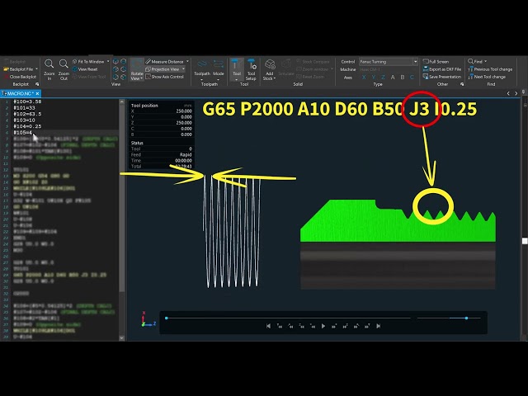
Task: Jump to Next Tool change
Action: (487, 77)
